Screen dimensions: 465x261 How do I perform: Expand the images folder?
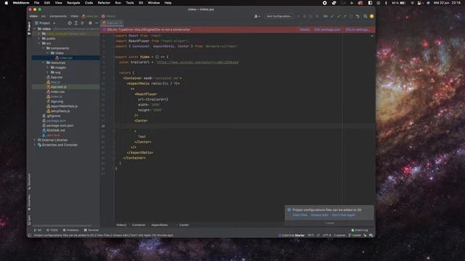coord(48,67)
